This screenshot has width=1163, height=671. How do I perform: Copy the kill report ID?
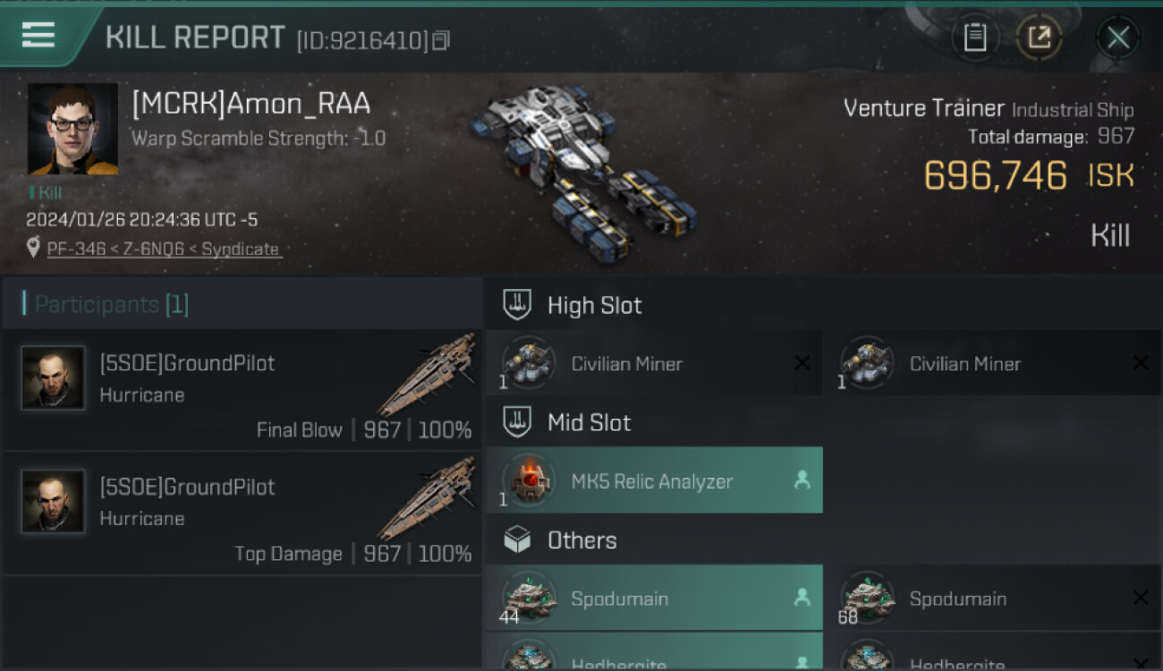pyautogui.click(x=440, y=40)
